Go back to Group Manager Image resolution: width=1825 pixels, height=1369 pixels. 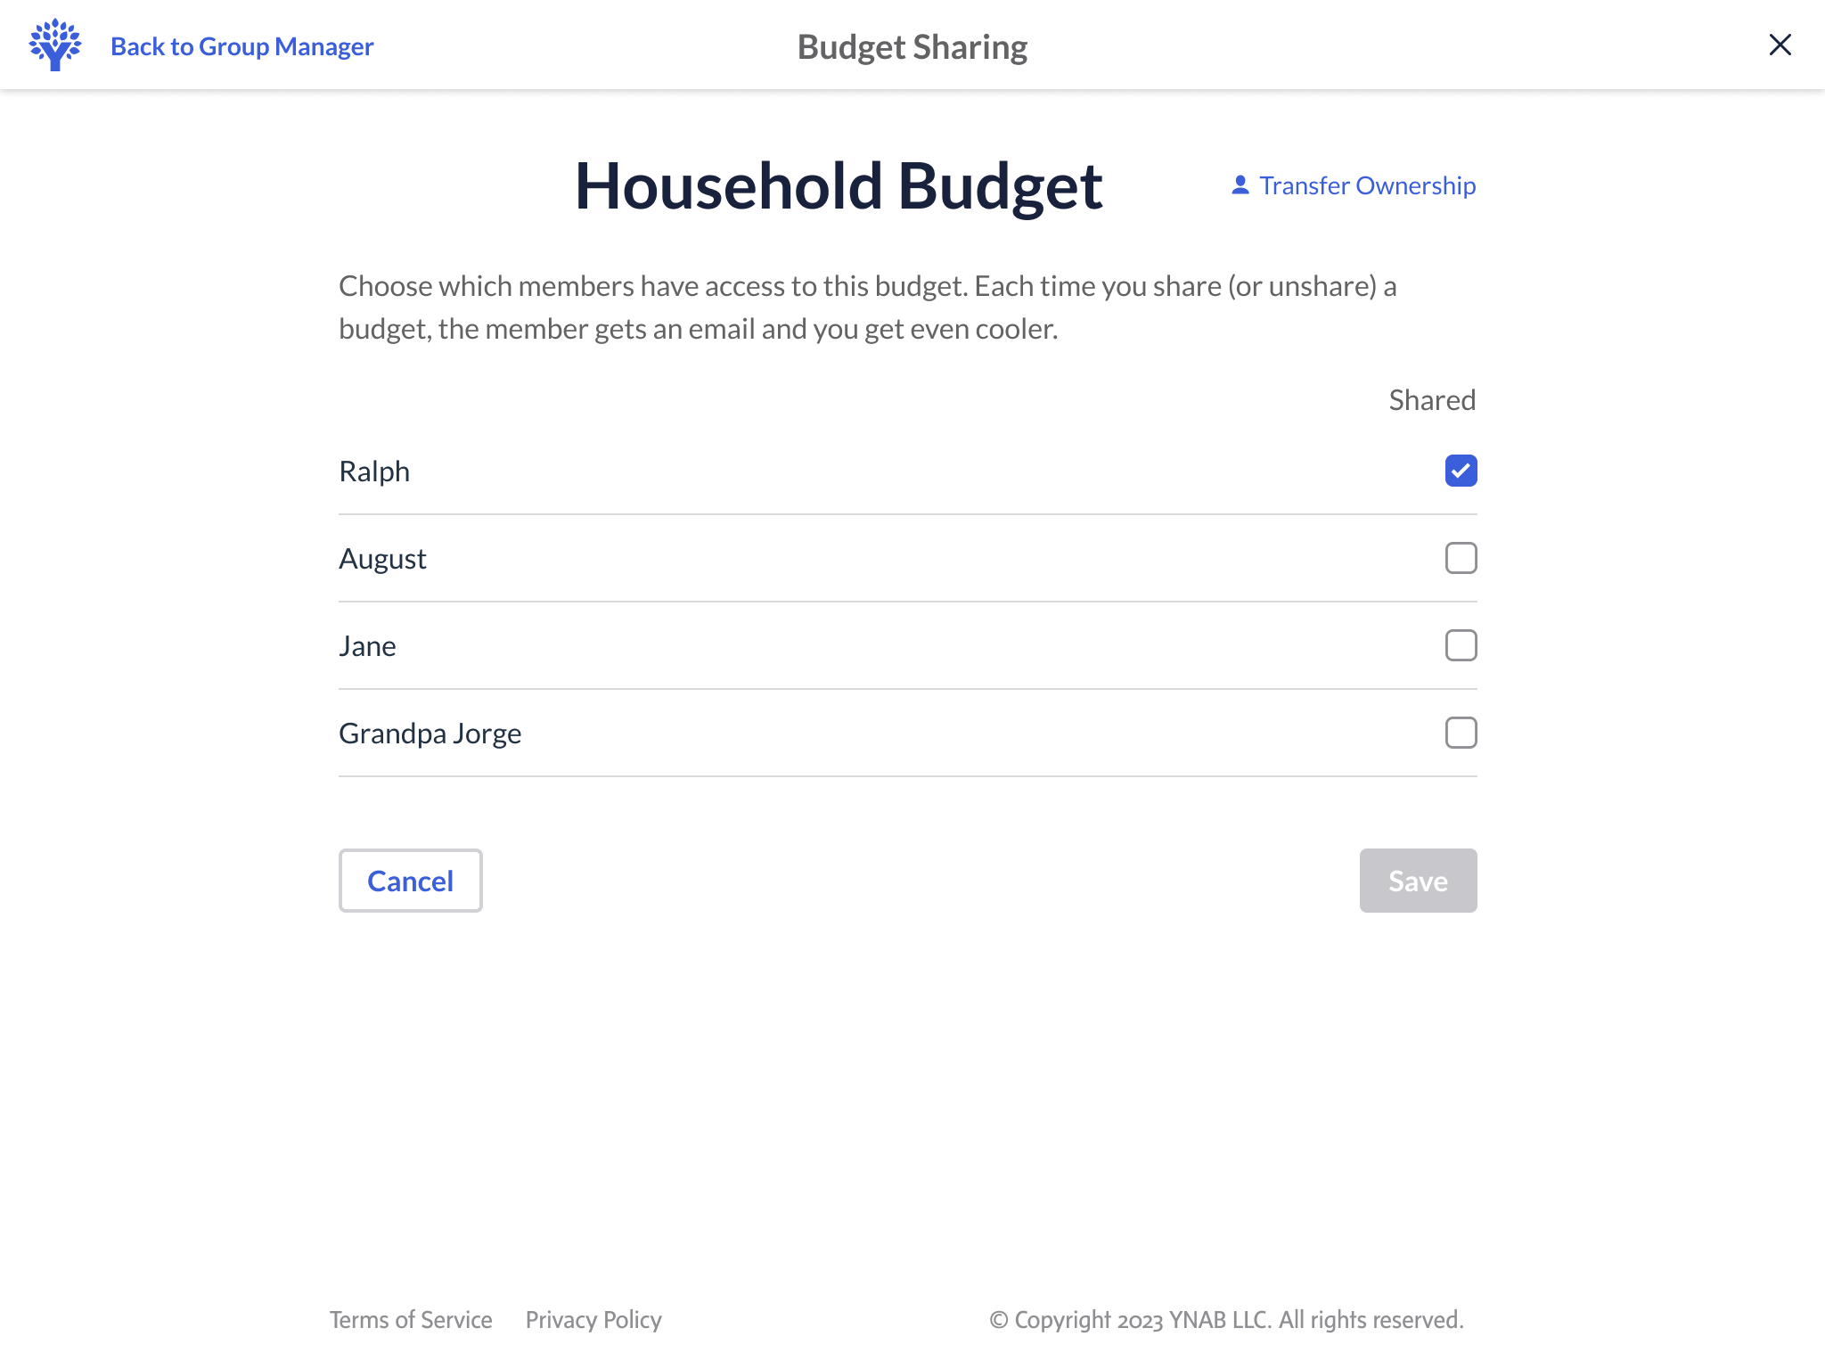241,46
